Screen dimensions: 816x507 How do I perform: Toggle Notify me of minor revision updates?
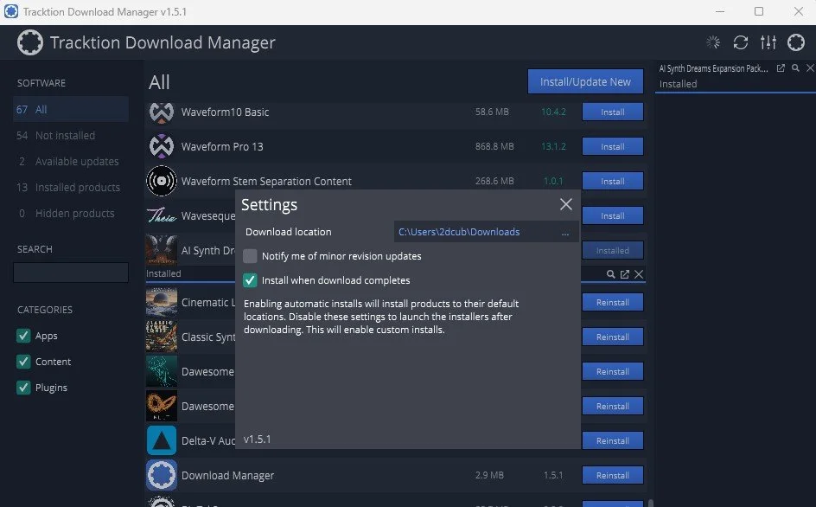click(x=250, y=256)
